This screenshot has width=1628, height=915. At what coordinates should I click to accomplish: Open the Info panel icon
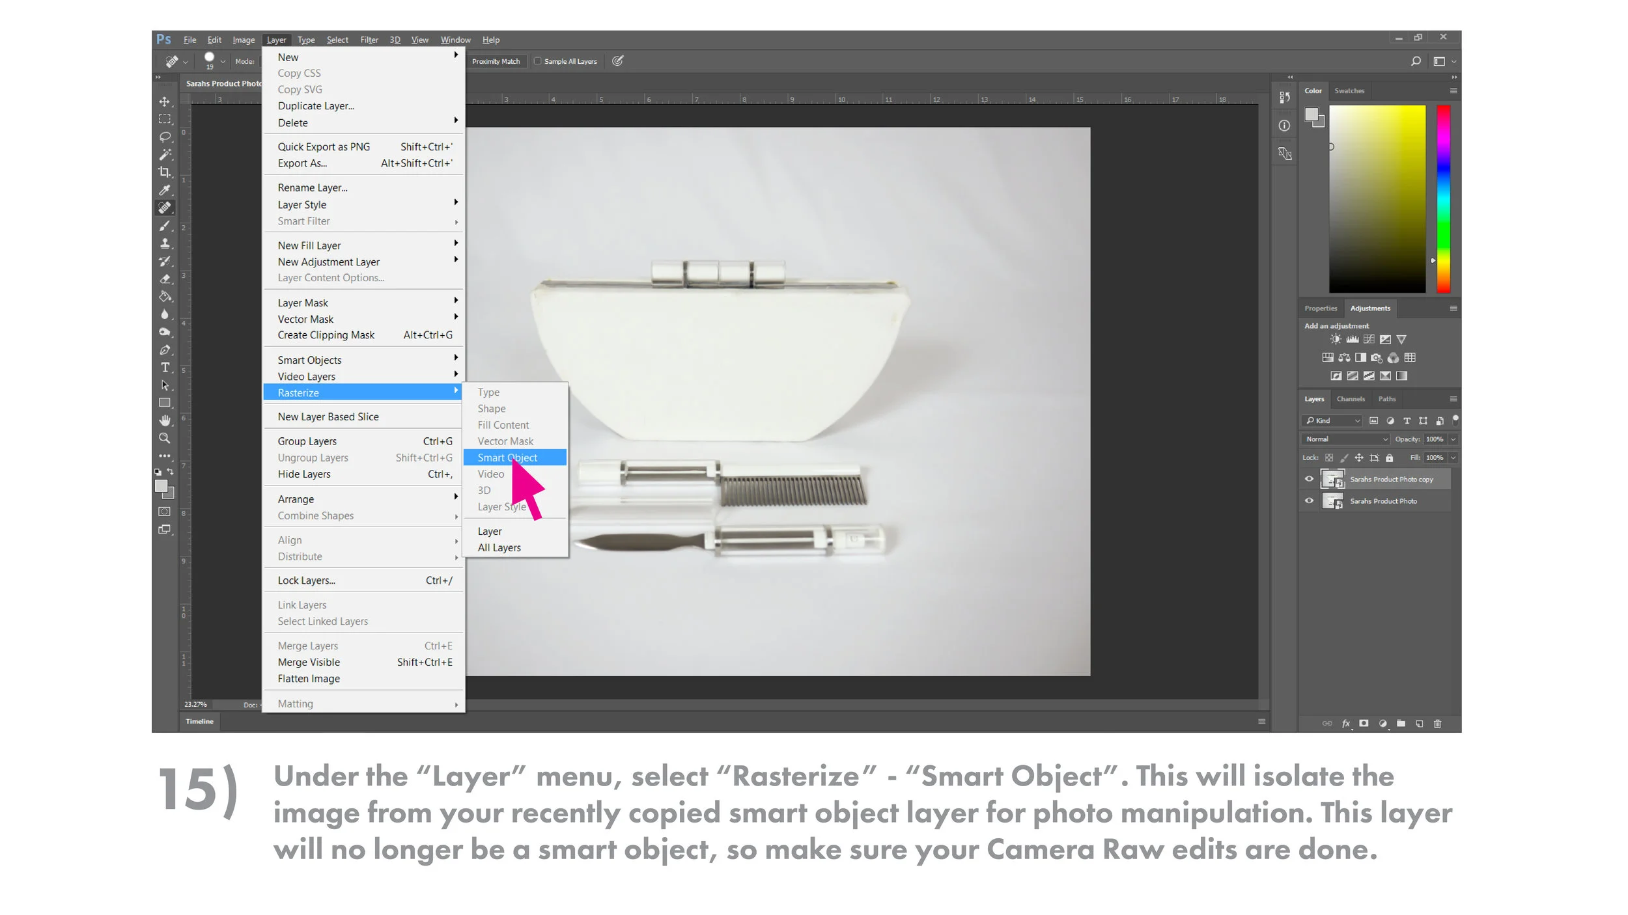[x=1284, y=126]
